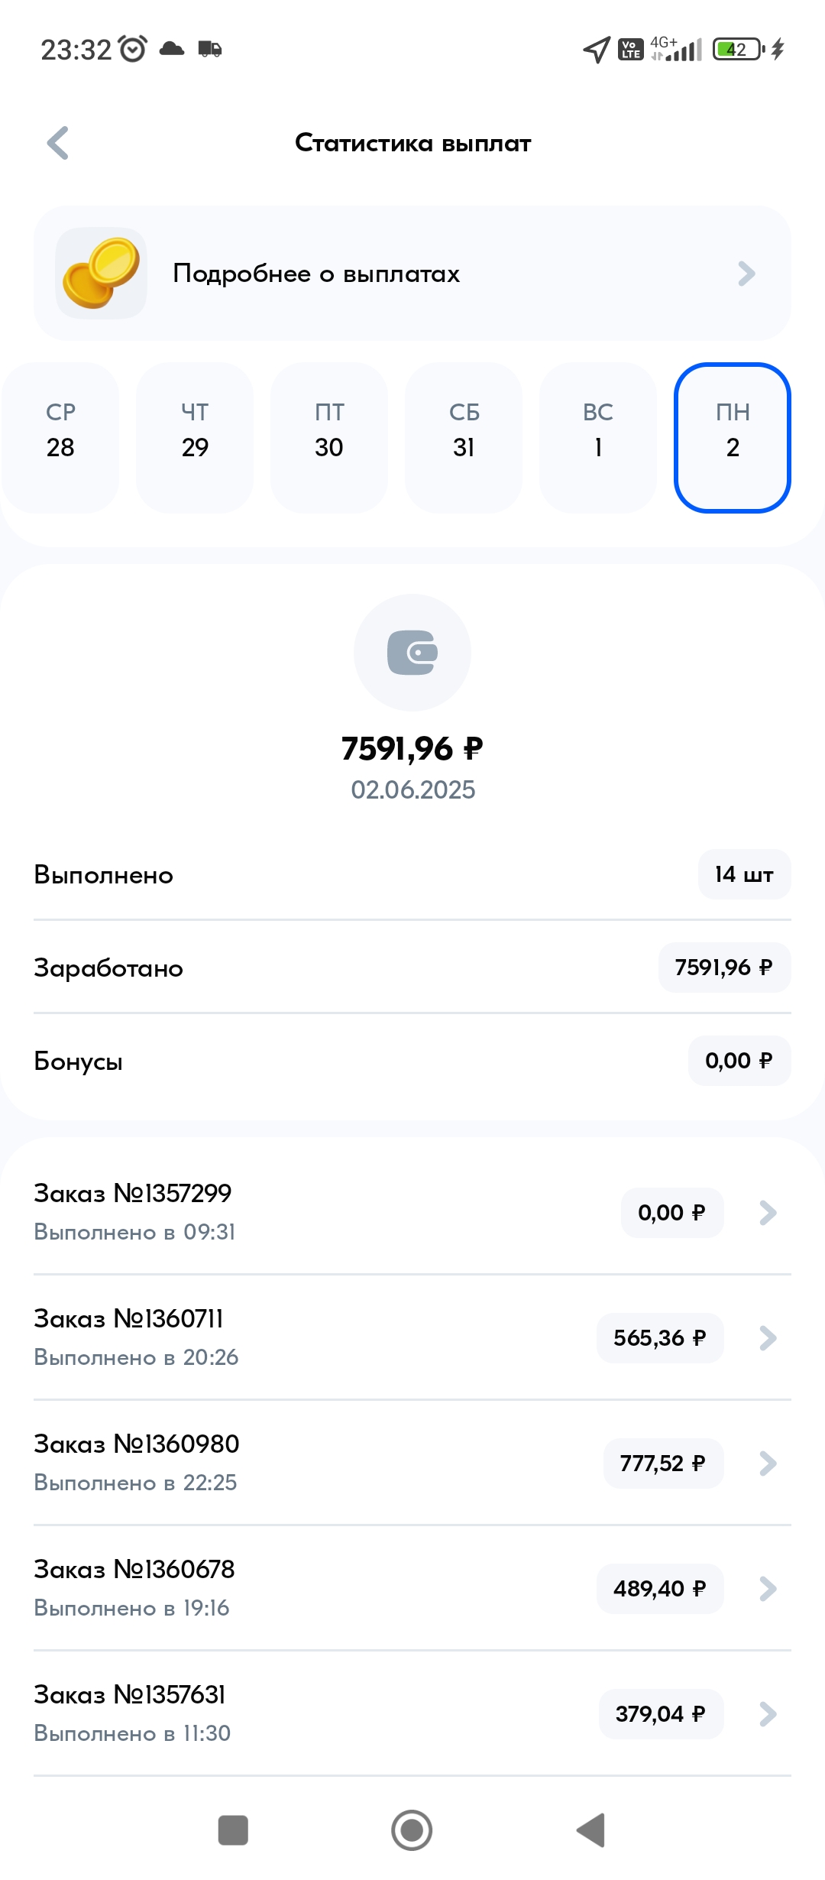Tap the battery indicator in status bar
Image resolution: width=825 pixels, height=1880 pixels.
(x=738, y=50)
